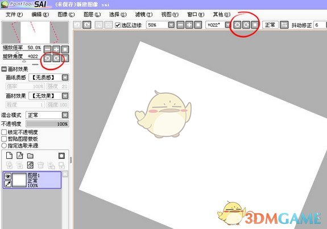Select 图层1 layer thumbnail
Screen dimensions: 327x229
coord(19,180)
